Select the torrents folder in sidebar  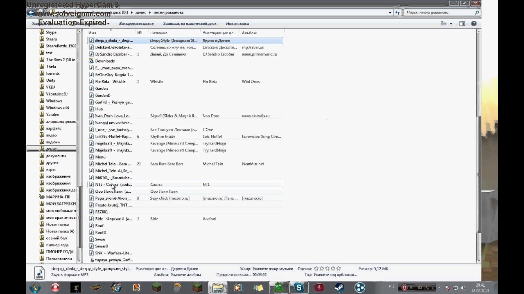pyautogui.click(x=53, y=73)
